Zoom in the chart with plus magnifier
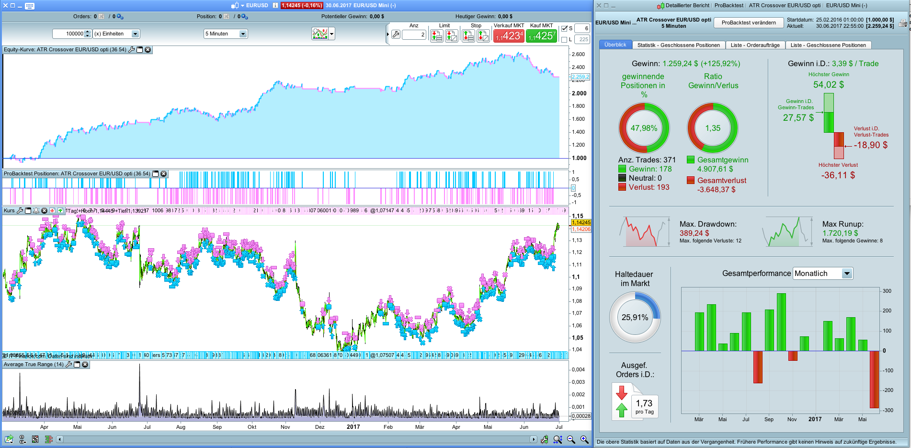911x448 pixels. (584, 439)
